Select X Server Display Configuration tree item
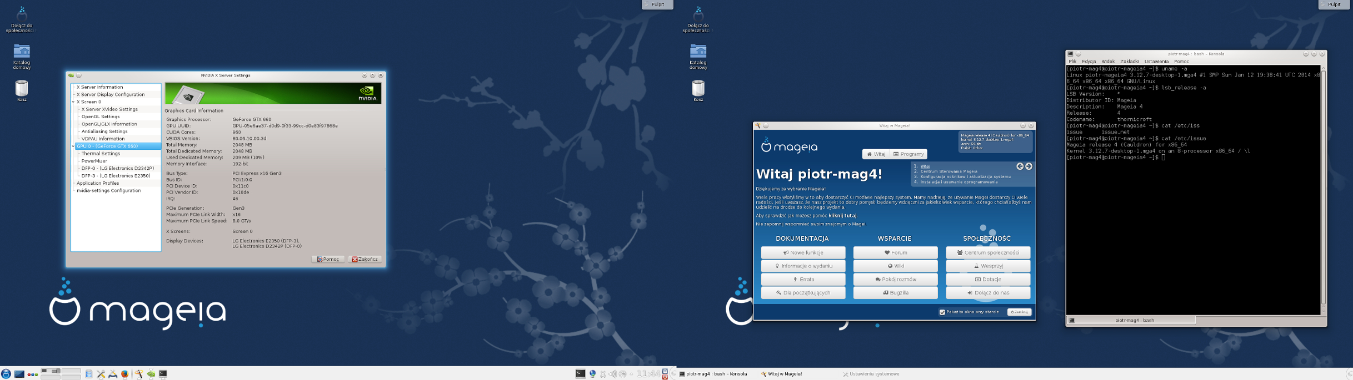This screenshot has height=380, width=1353. click(x=111, y=95)
